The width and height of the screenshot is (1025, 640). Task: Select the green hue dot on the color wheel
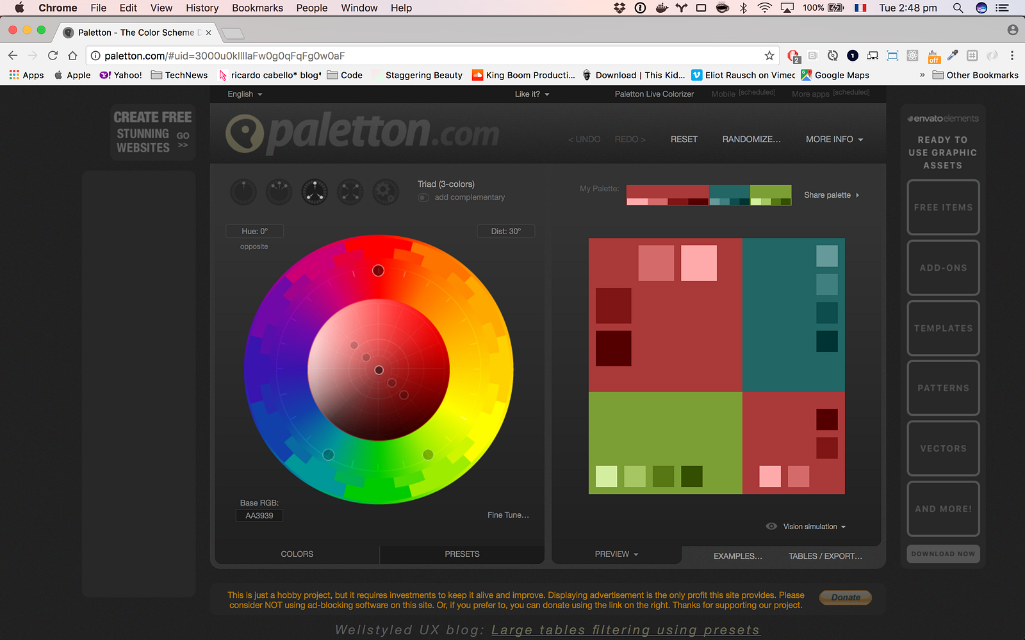point(428,454)
